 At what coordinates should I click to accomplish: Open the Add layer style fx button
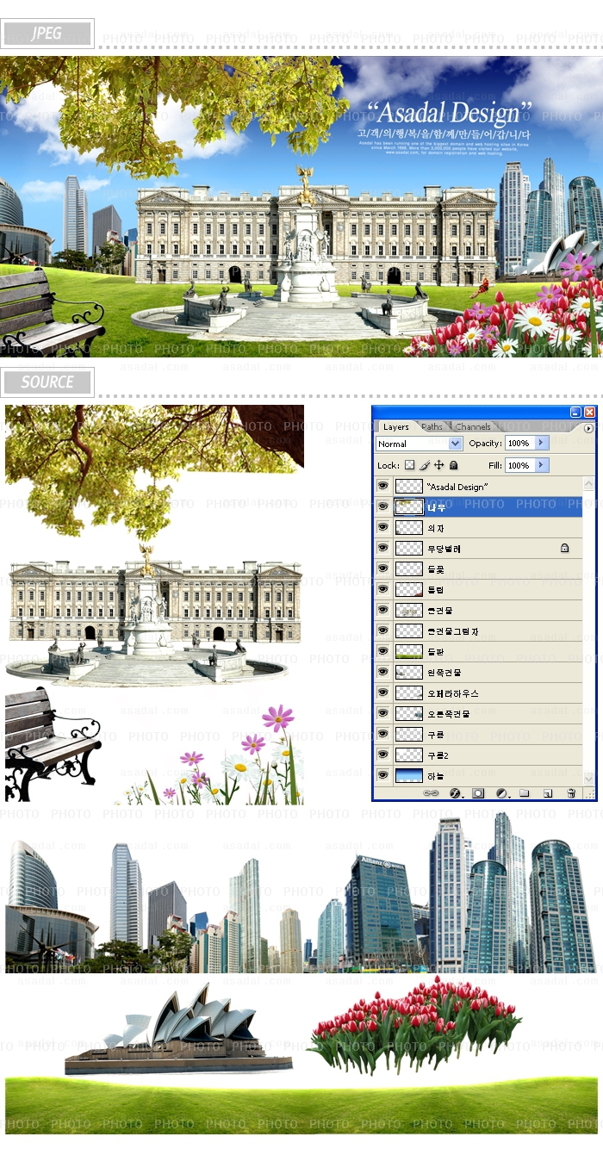[x=456, y=792]
